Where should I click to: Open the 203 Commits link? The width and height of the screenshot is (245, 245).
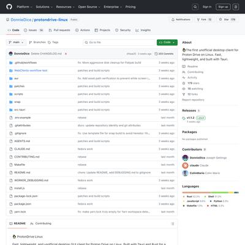tap(164, 54)
